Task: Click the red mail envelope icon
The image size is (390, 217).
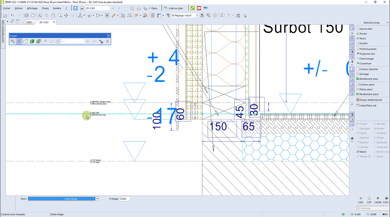Action: (x=199, y=8)
